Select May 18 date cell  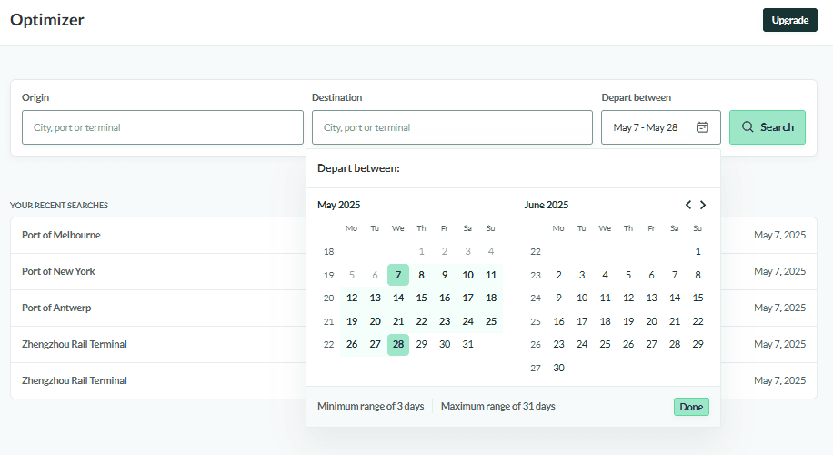coord(491,298)
